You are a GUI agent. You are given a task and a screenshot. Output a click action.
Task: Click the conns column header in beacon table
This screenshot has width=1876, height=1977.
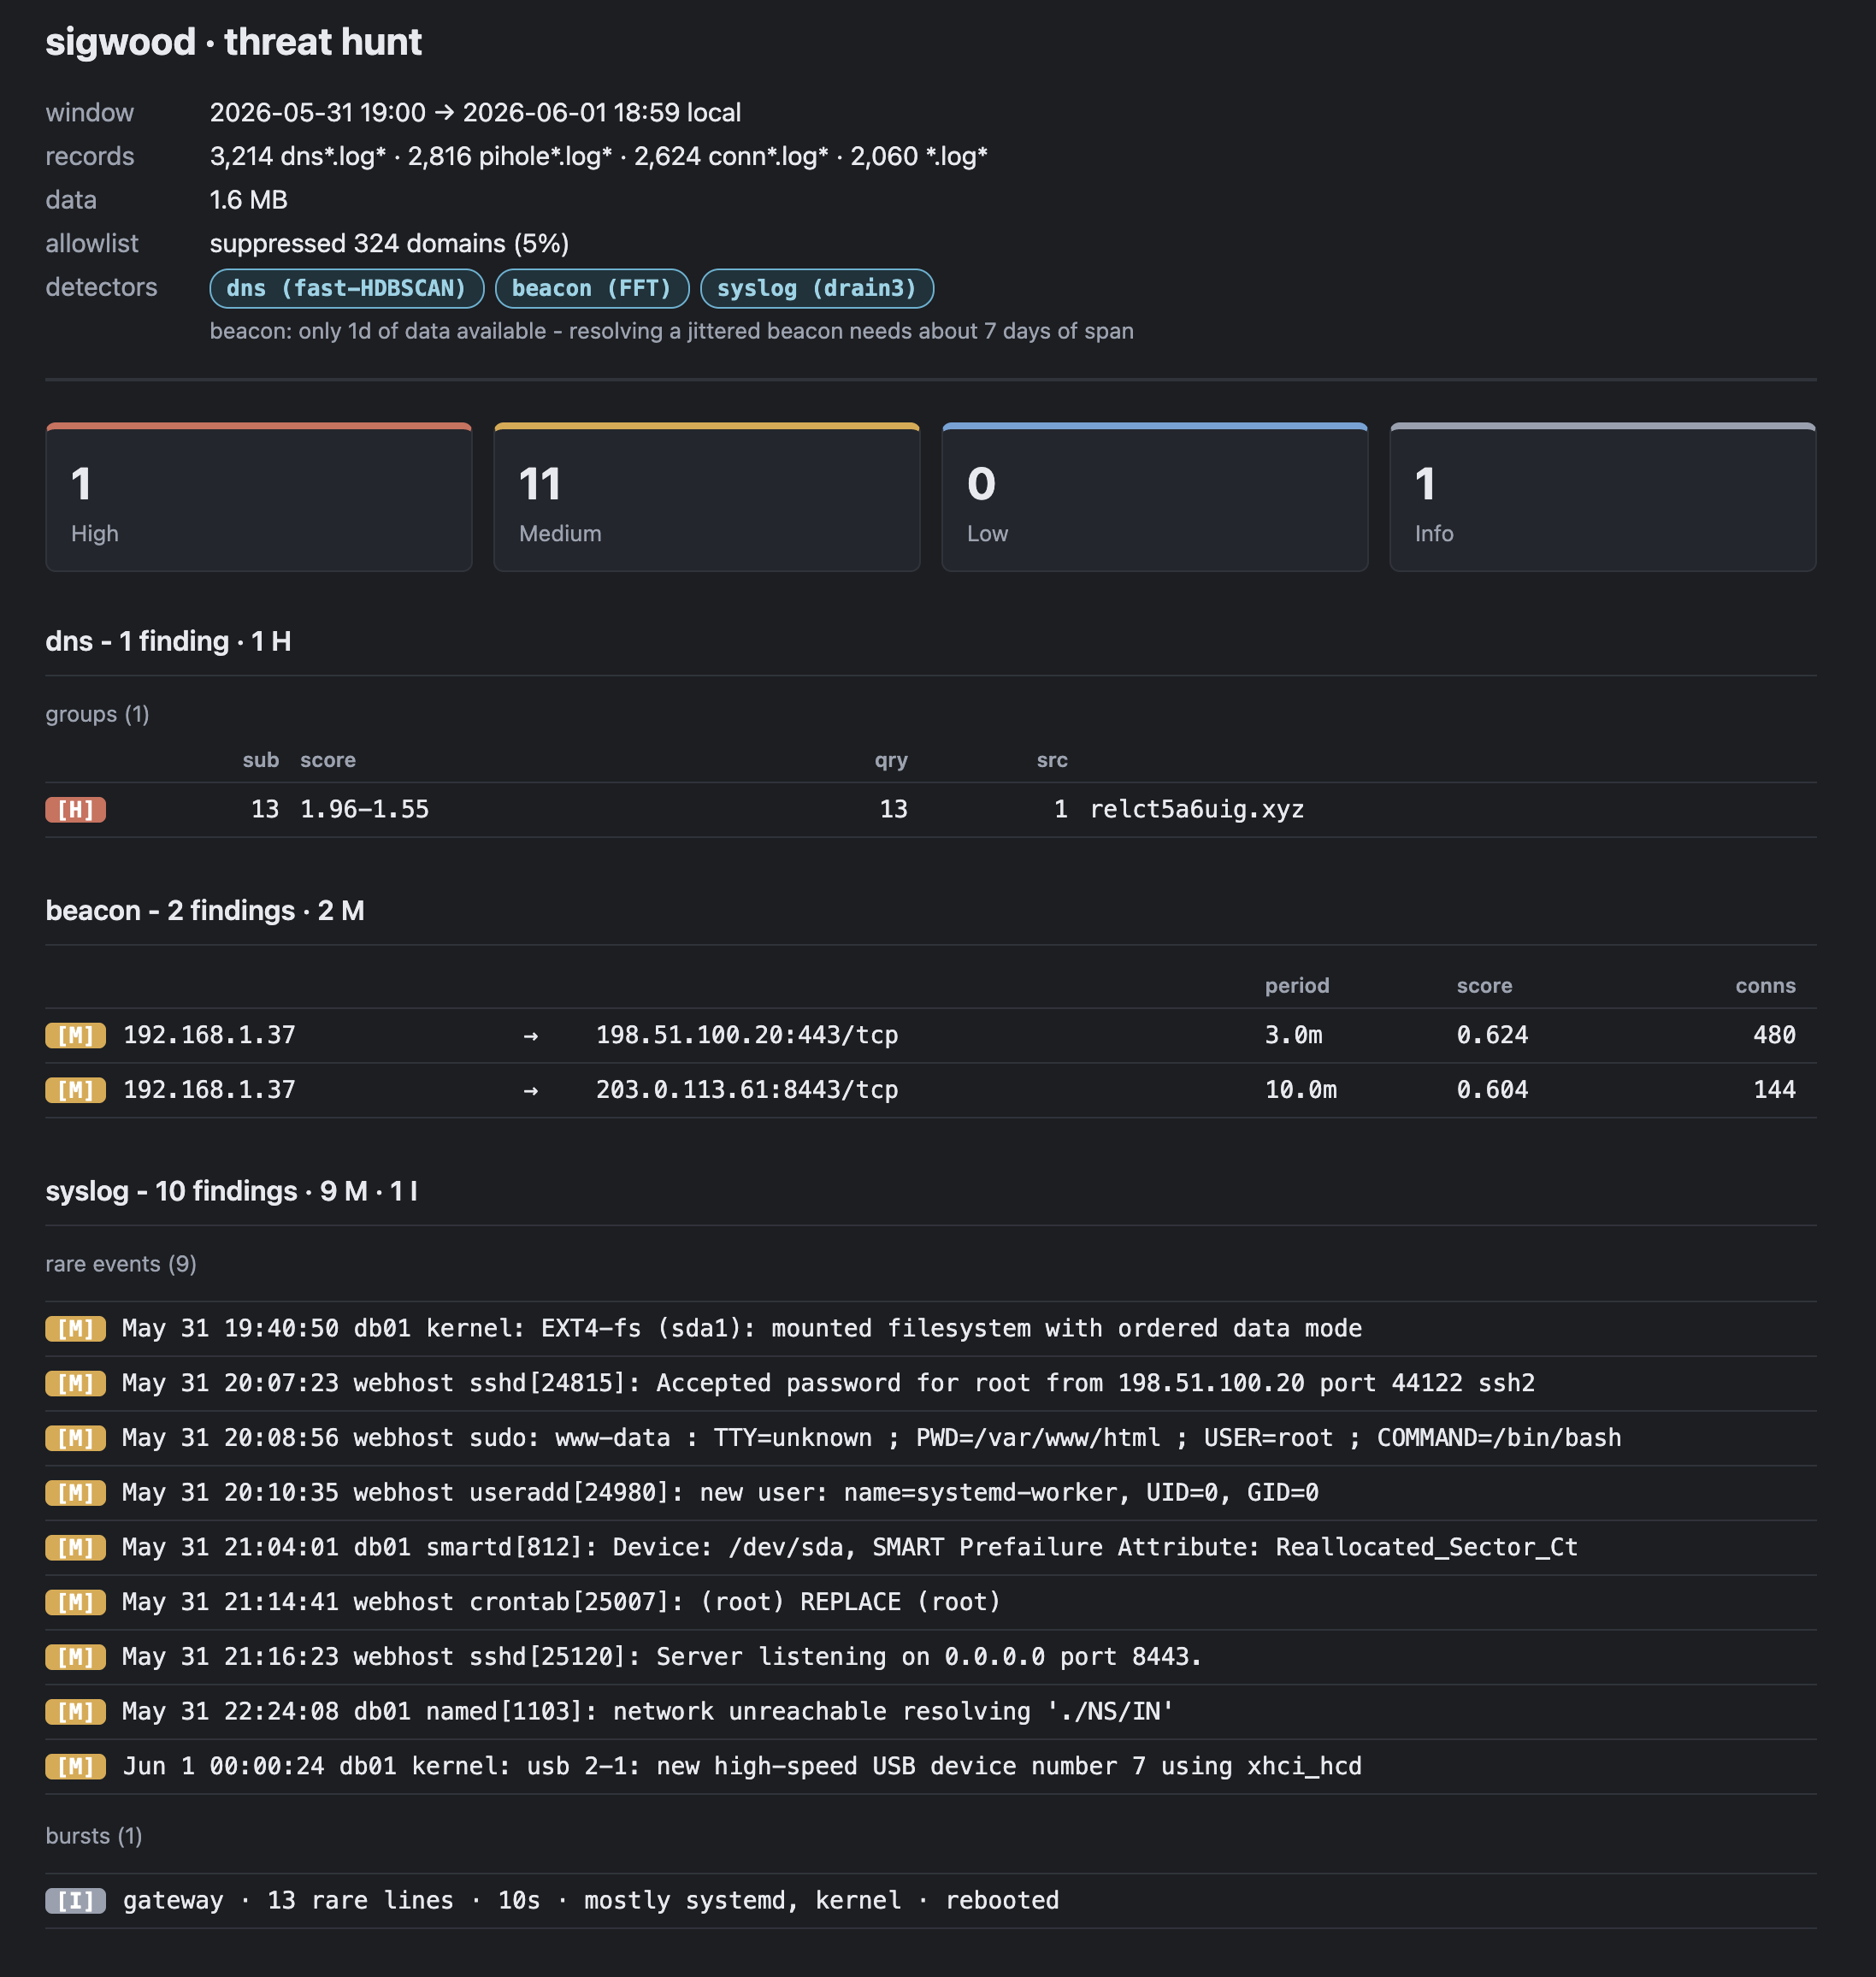(1765, 986)
